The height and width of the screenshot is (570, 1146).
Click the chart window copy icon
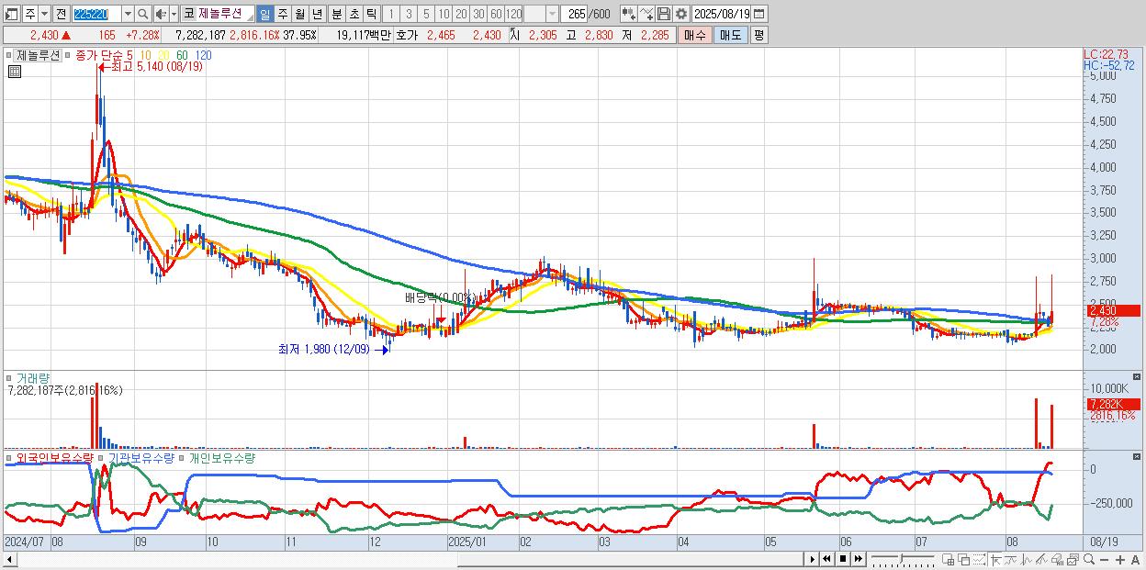coord(1073,559)
